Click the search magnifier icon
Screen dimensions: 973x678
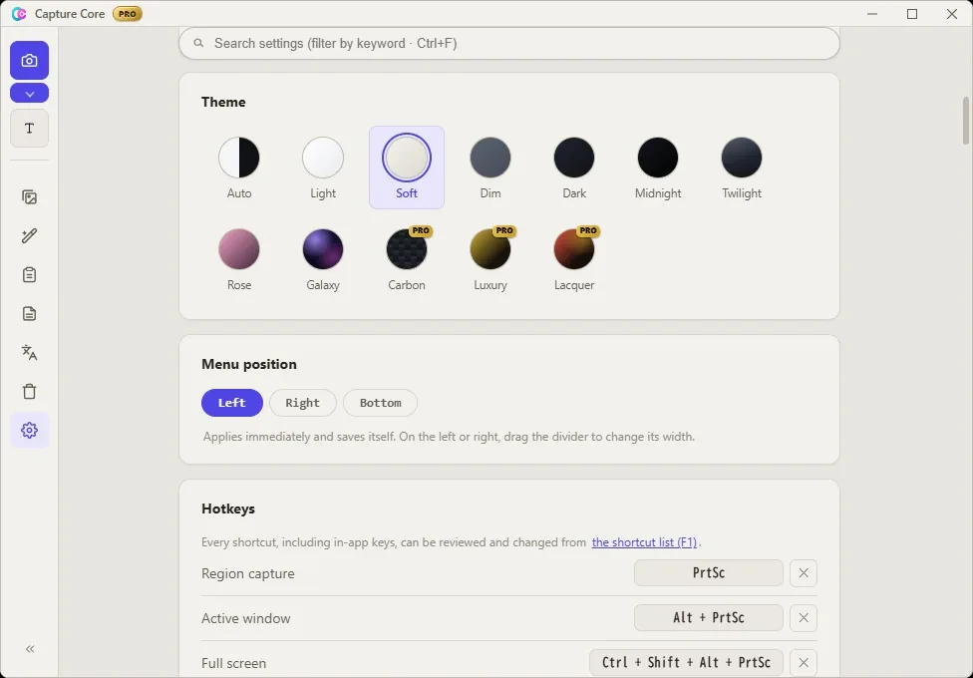pyautogui.click(x=198, y=44)
